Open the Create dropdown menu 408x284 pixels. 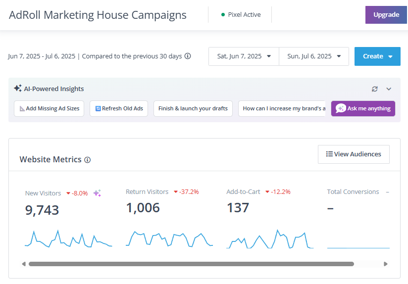pos(377,56)
